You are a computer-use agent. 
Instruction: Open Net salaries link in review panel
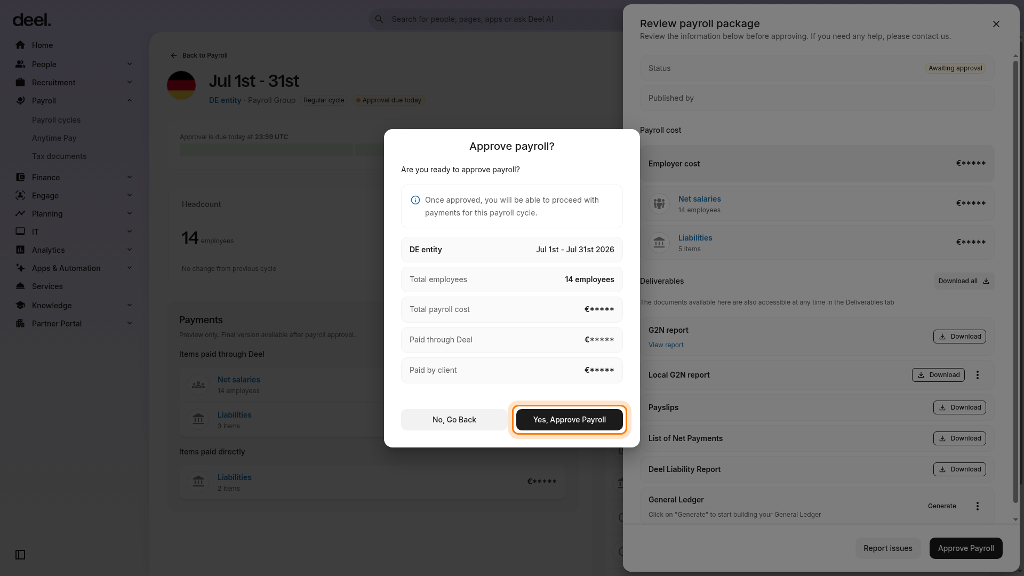699,199
